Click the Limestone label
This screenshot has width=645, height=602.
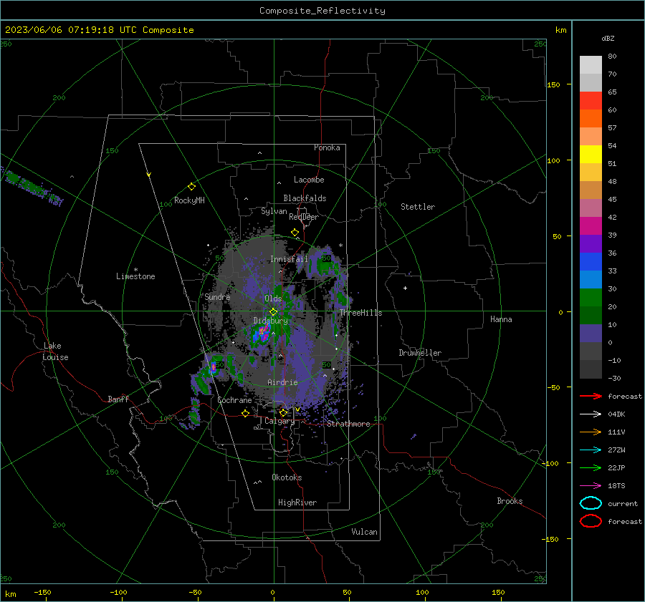[135, 276]
